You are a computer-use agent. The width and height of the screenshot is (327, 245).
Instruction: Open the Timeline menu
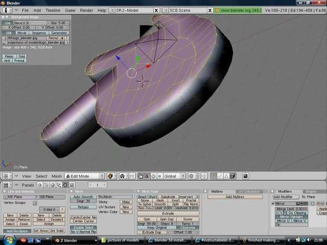pos(53,10)
